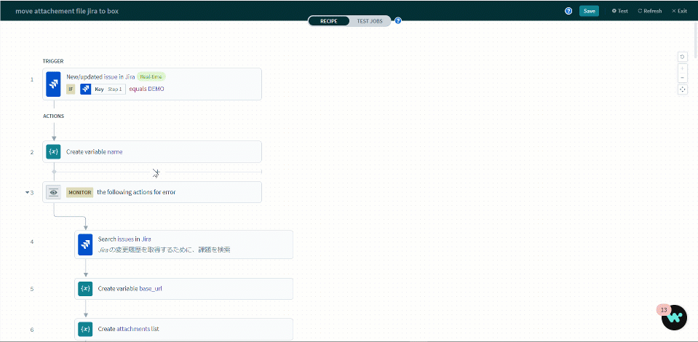Open New/updated issue in Jira trigger step
Viewport: 698px width, 342px height.
152,84
